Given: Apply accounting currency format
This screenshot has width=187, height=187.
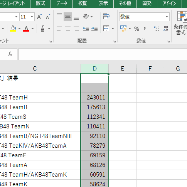Looking at the screenshot, I should click(x=123, y=29).
